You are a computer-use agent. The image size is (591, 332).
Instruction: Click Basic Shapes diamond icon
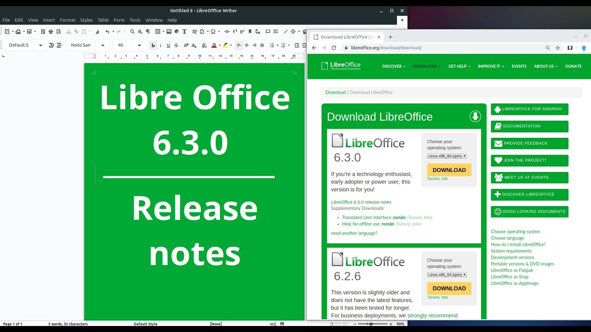tap(293, 32)
